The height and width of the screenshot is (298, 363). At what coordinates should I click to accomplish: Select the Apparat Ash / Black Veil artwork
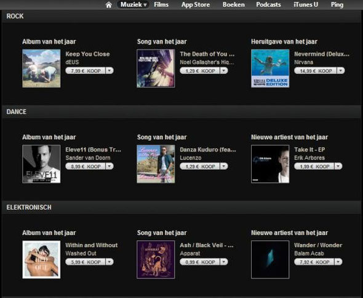coord(156,260)
